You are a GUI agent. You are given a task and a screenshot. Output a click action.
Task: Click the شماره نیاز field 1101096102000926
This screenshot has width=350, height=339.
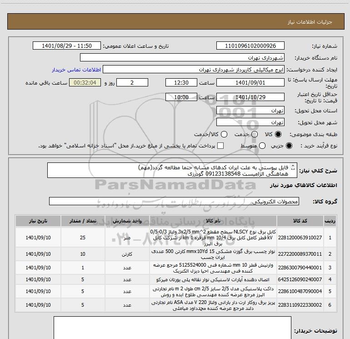pyautogui.click(x=250, y=46)
